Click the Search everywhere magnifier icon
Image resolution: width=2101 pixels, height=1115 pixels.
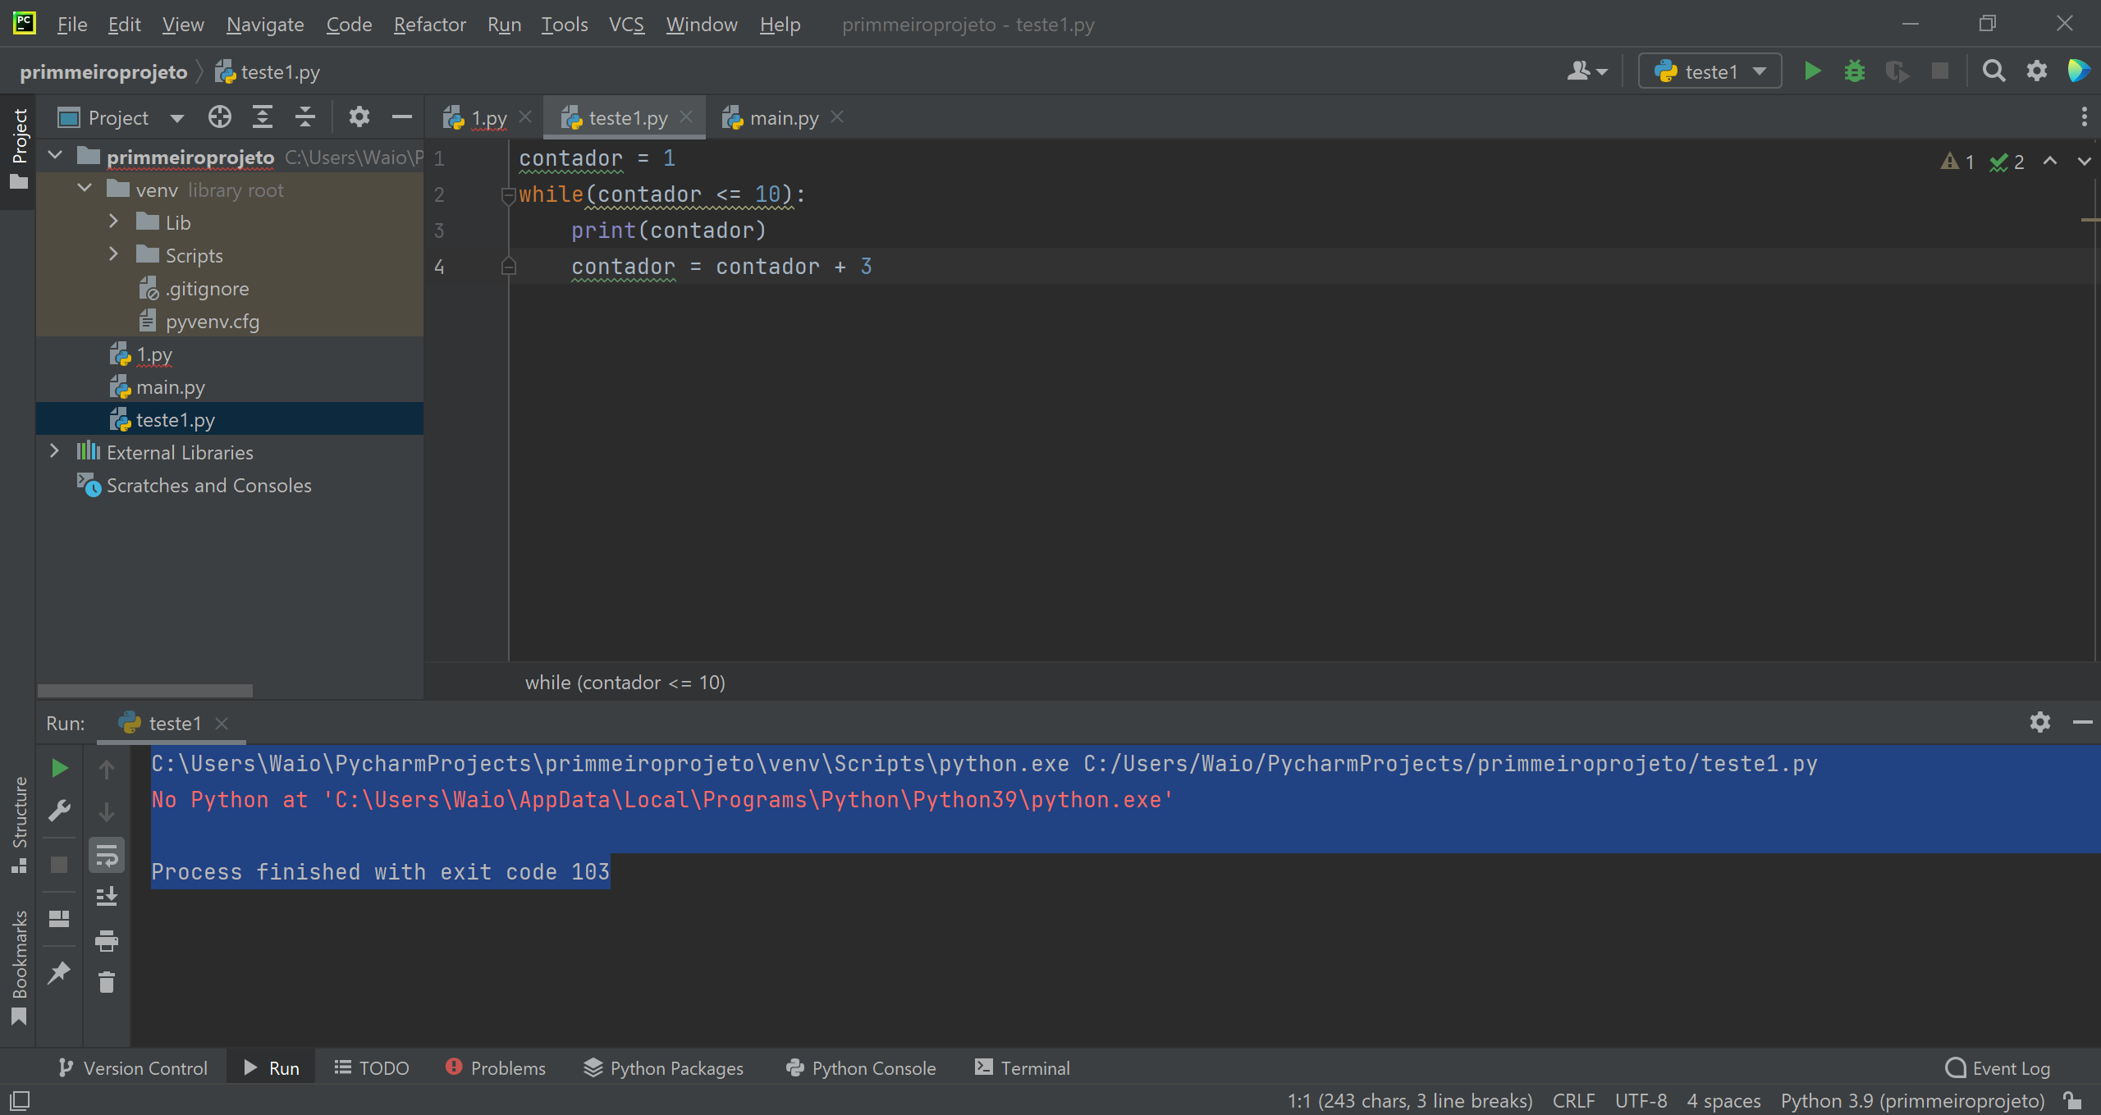[x=1994, y=72]
